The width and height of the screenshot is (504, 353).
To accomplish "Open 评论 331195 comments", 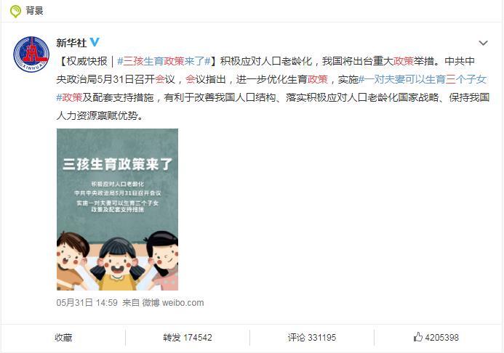I will click(312, 337).
